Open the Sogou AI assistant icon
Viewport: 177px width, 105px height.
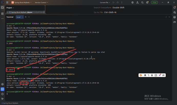163,75
